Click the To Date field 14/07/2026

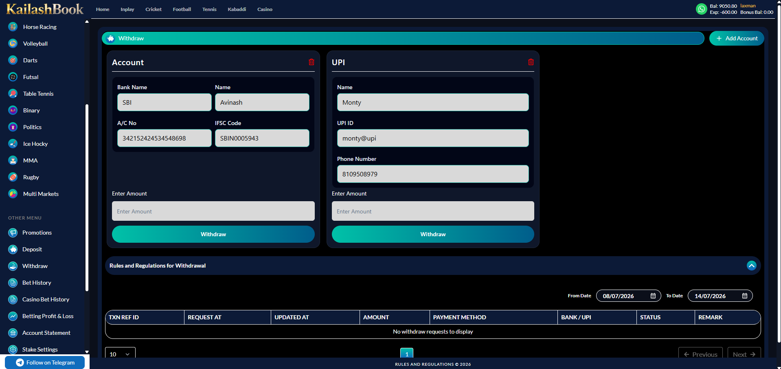coord(720,296)
